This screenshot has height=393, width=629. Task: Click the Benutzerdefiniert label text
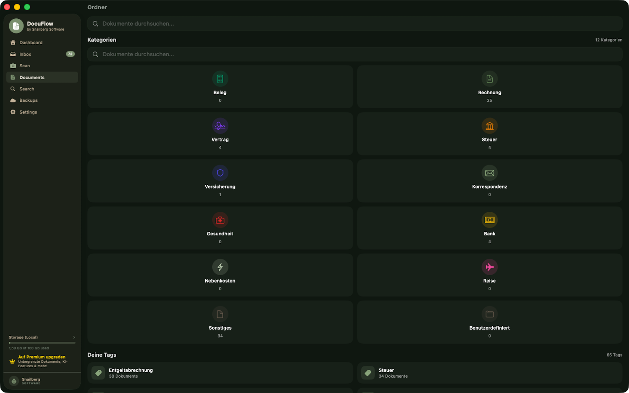point(490,328)
